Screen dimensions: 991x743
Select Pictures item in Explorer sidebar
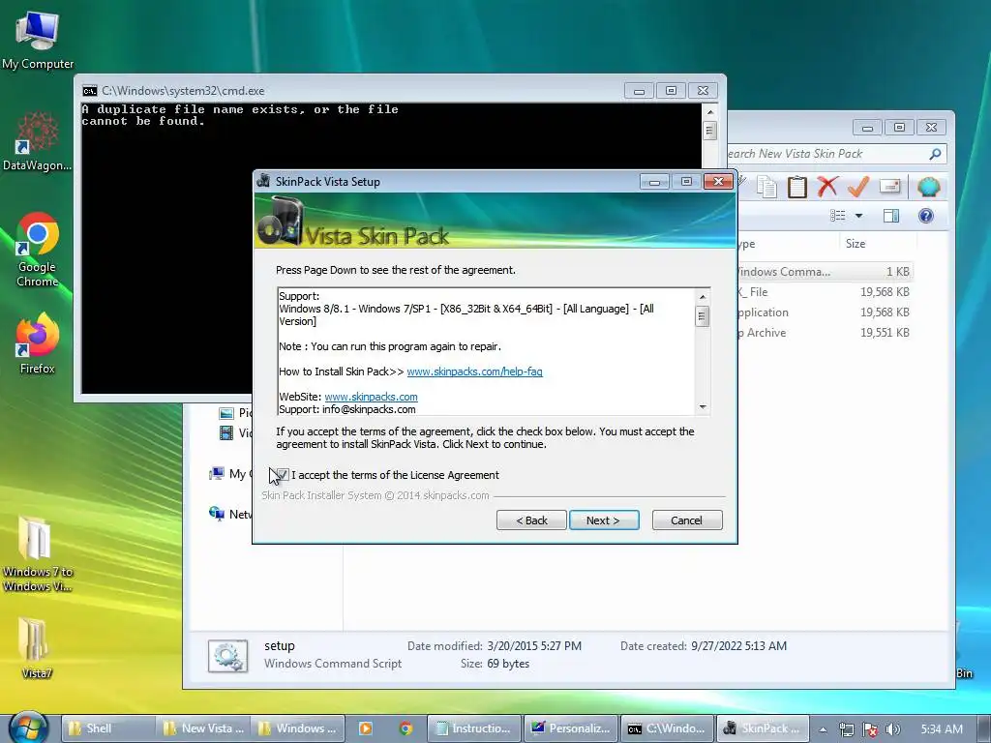(236, 412)
